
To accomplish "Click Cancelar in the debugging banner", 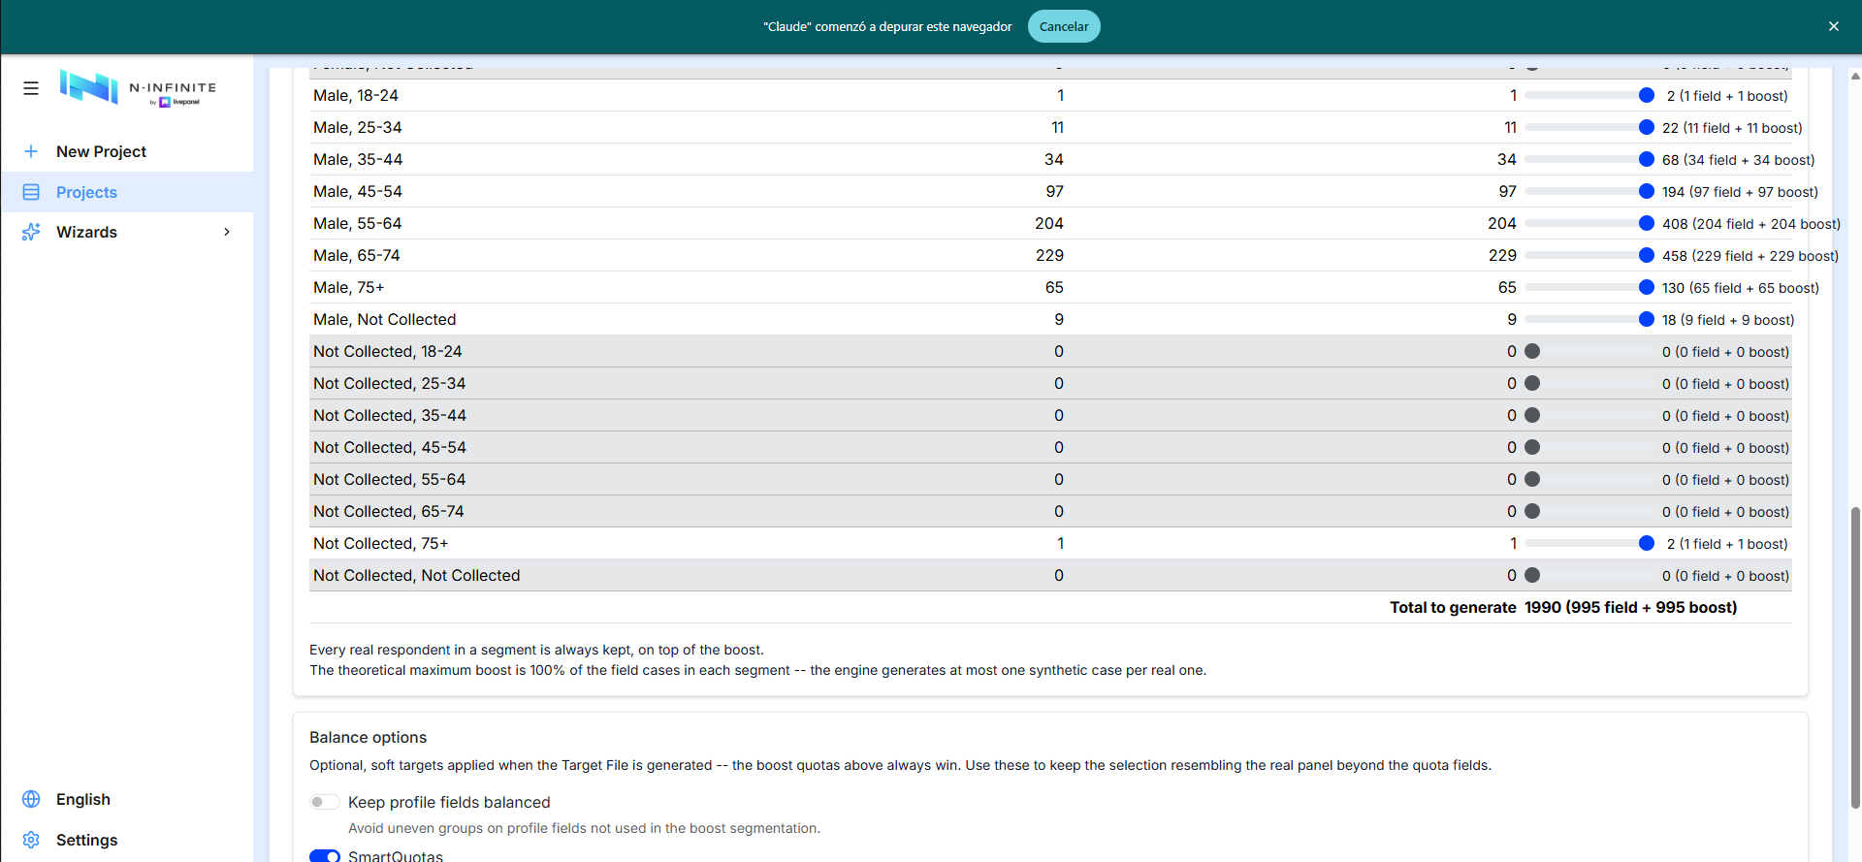I will [x=1064, y=26].
